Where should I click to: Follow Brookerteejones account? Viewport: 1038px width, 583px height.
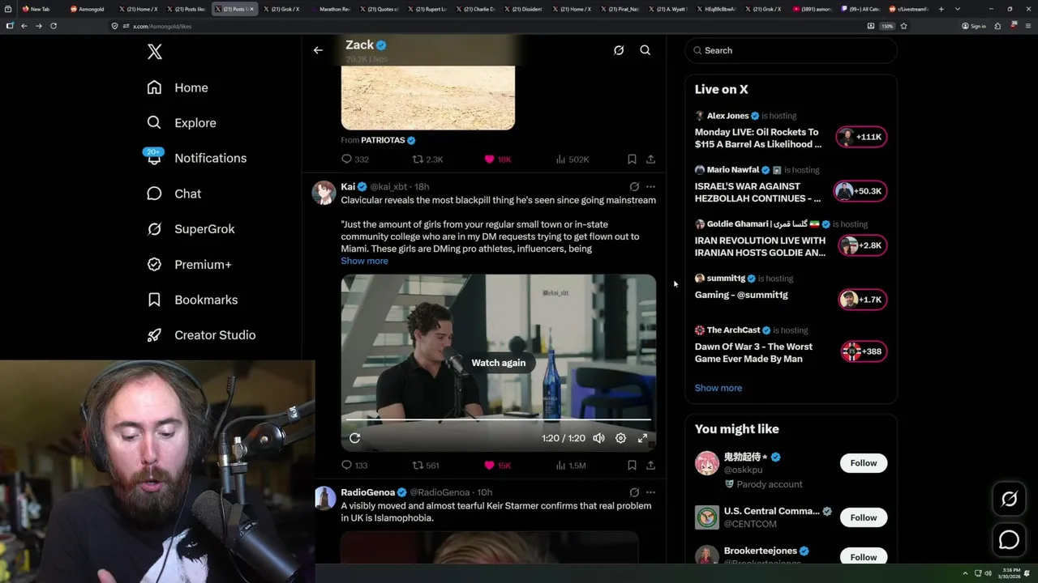864,556
